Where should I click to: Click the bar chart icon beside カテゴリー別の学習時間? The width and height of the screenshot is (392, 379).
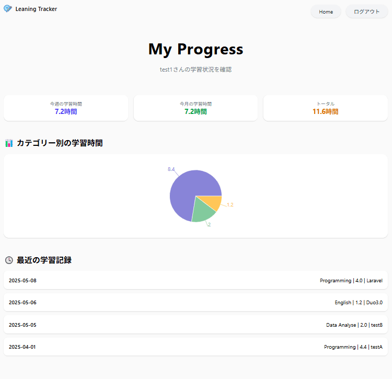(x=9, y=143)
